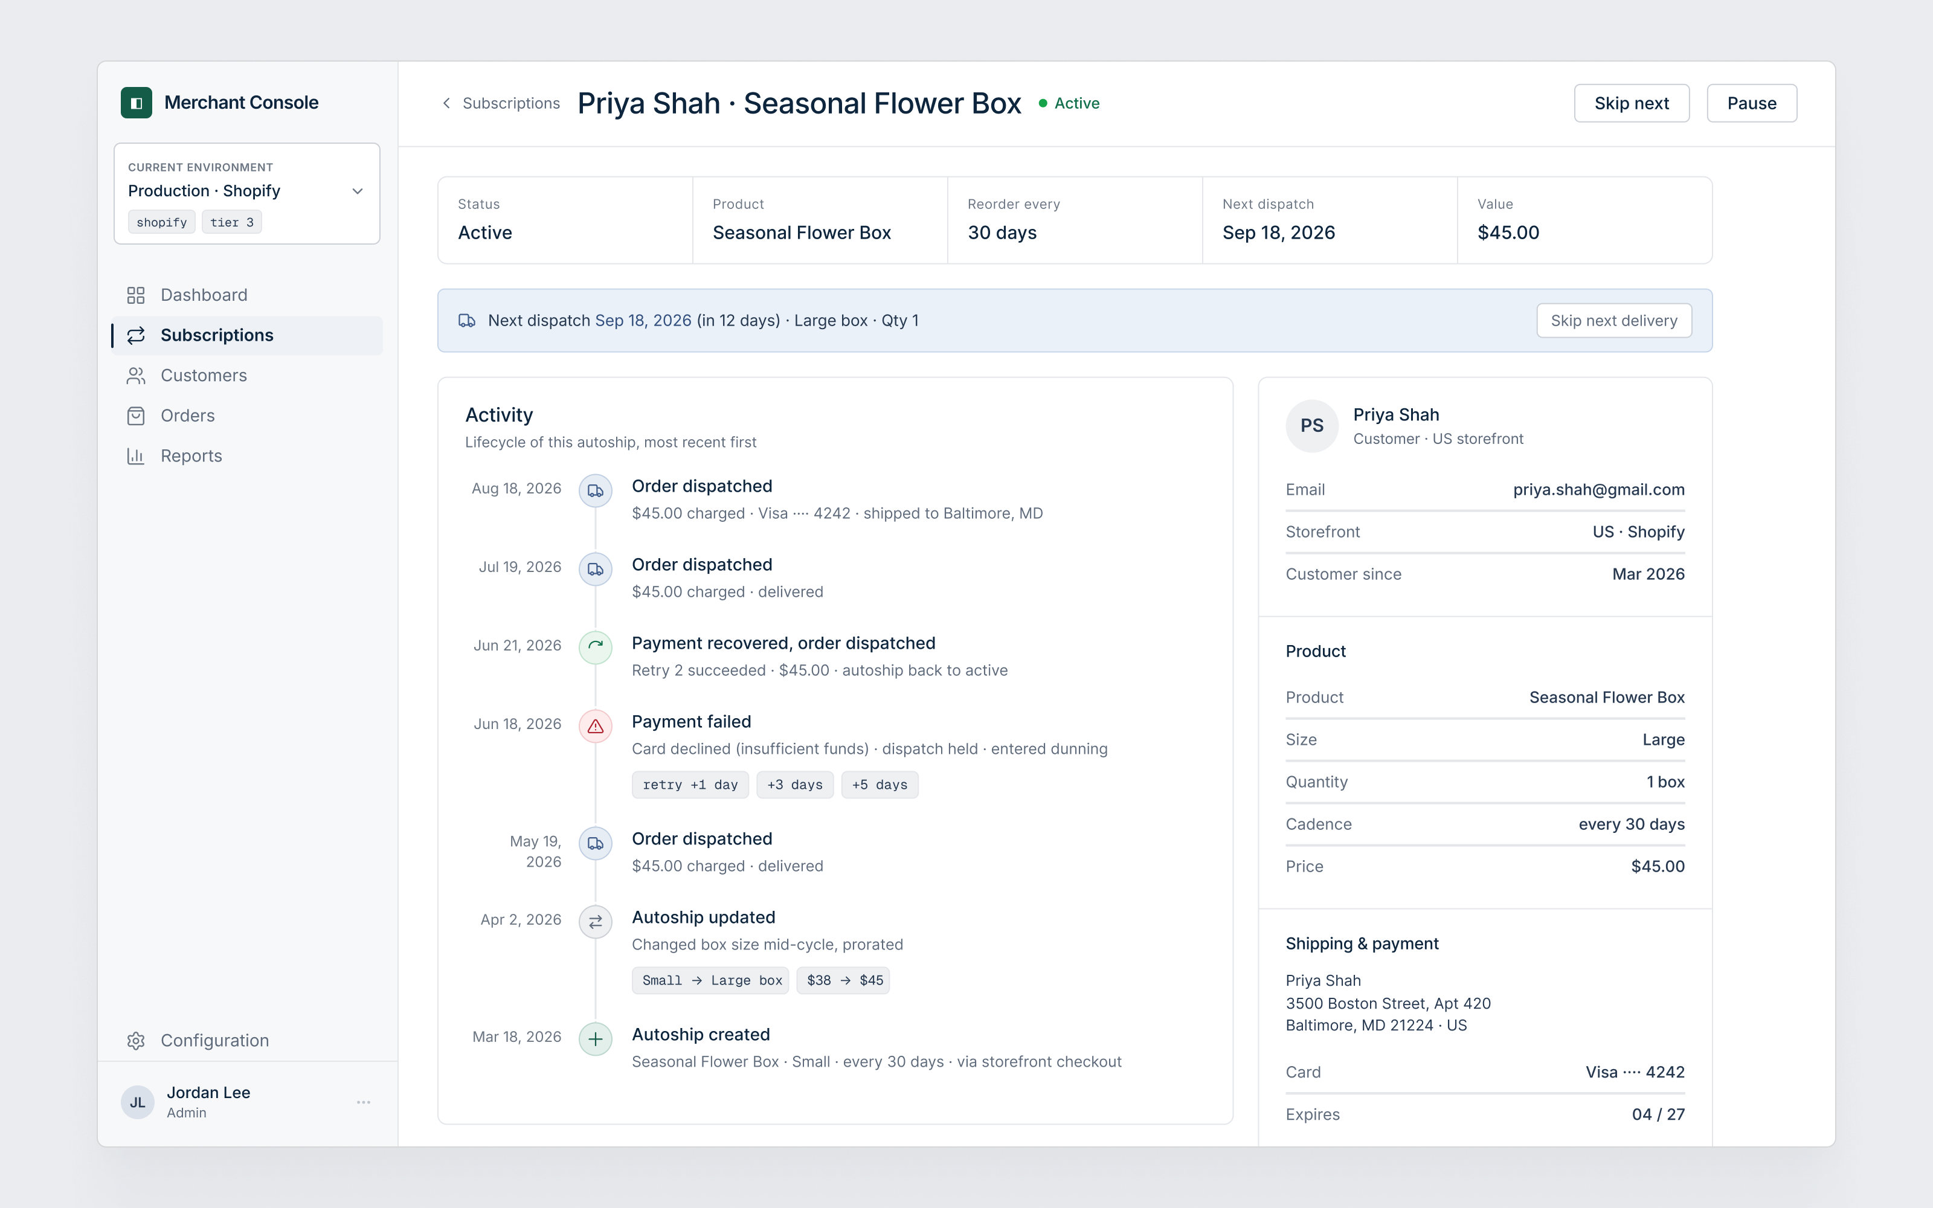Click the Customers people icon
The width and height of the screenshot is (1933, 1208).
pos(136,376)
